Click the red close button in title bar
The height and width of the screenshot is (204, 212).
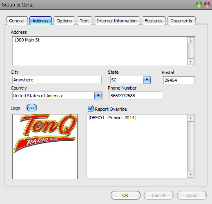[x=207, y=4]
